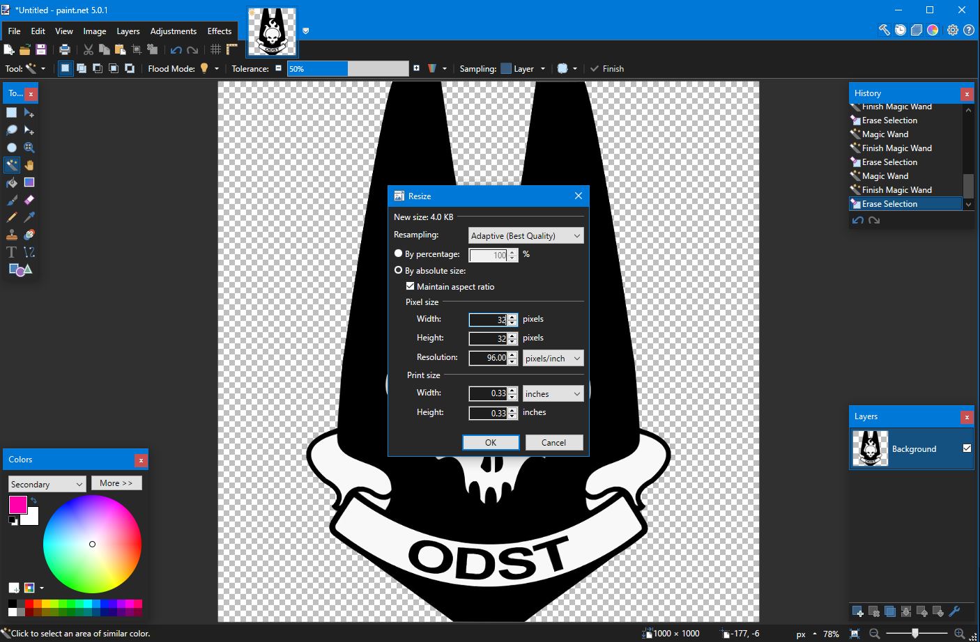Viewport: 980px width, 642px height.
Task: Select the Pencil tool
Action: coord(12,217)
